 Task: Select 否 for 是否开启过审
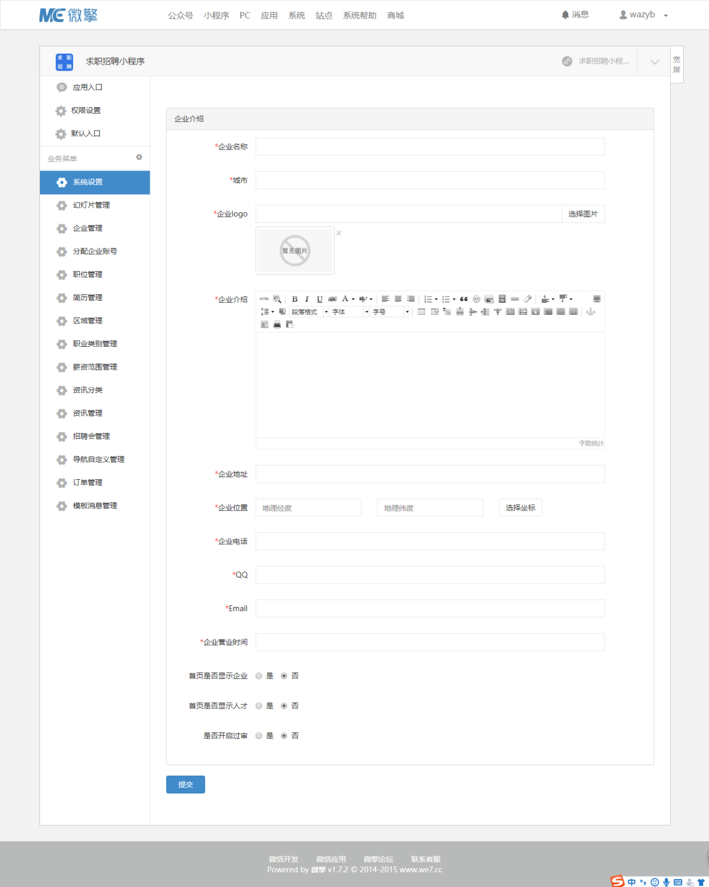284,736
